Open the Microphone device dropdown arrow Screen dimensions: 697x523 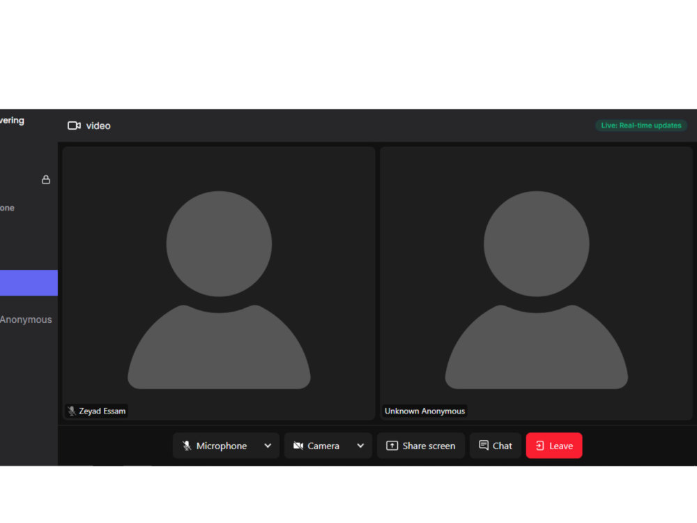pos(268,446)
